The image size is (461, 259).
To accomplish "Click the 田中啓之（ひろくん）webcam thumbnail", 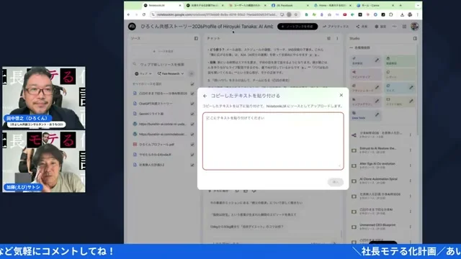I will pyautogui.click(x=44, y=98).
